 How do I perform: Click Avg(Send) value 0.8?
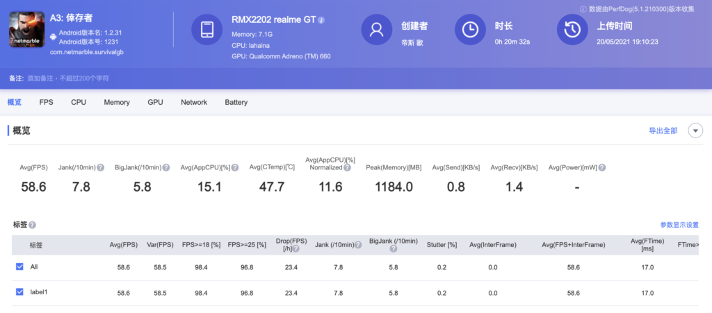point(456,186)
